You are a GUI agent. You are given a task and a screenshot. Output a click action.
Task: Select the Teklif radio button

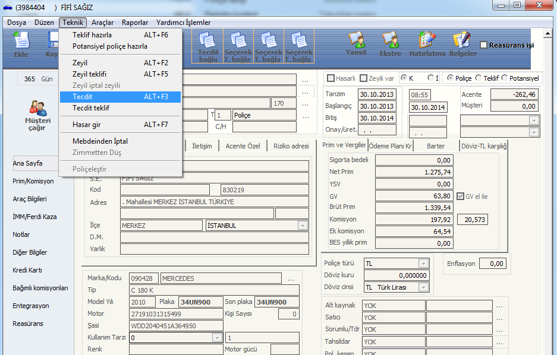click(478, 78)
